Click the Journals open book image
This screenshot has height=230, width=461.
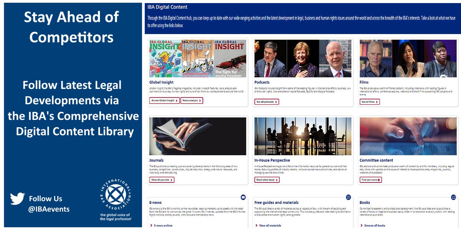point(198,136)
